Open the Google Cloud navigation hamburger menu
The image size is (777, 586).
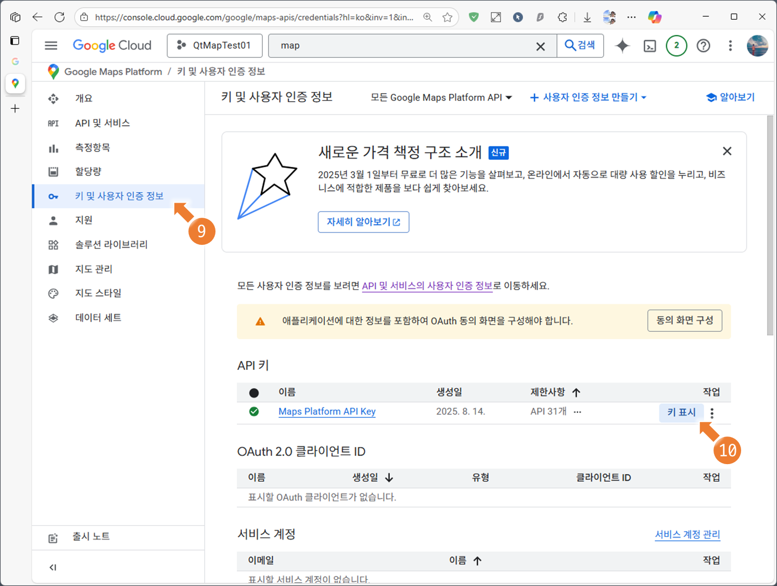[x=51, y=46]
